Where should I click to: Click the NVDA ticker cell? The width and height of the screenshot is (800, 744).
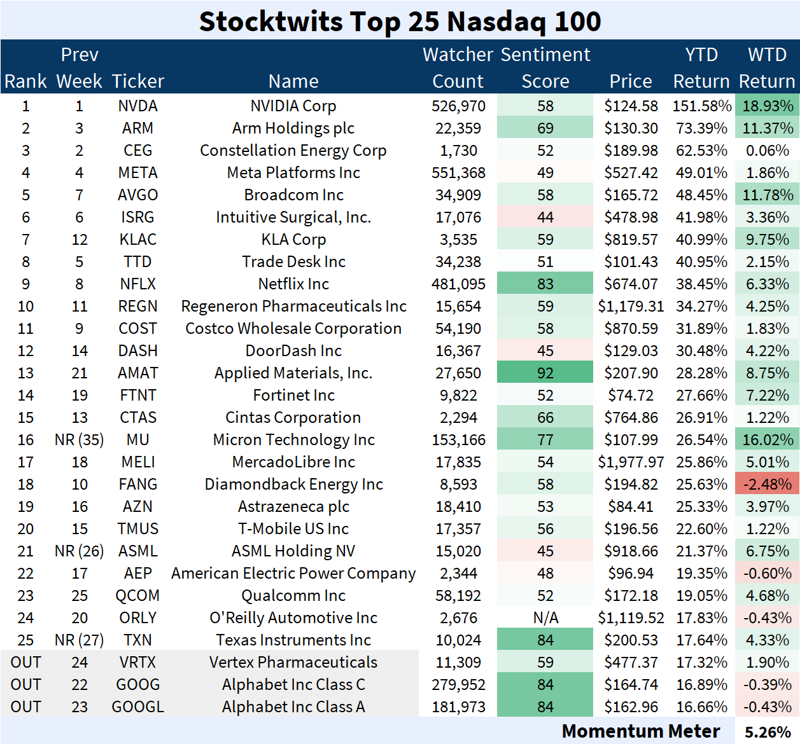[137, 106]
